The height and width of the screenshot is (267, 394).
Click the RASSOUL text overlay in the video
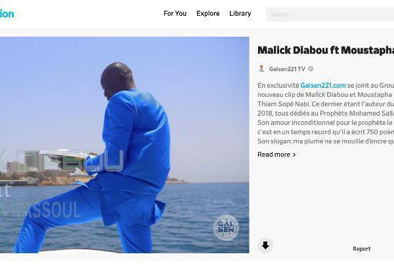[x=41, y=209]
